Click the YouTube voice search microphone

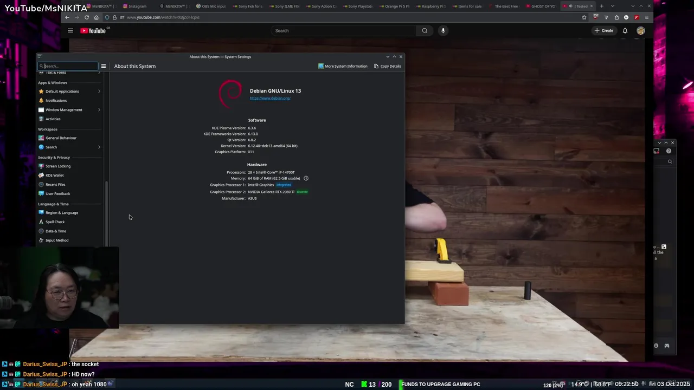pos(443,31)
